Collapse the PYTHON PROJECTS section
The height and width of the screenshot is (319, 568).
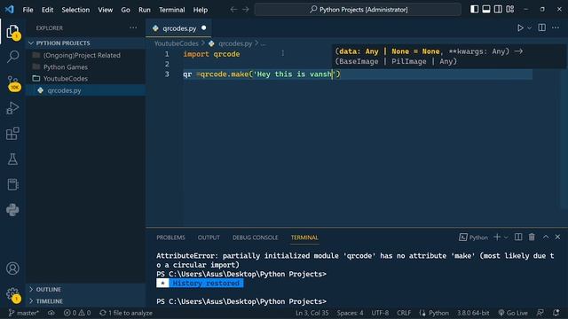click(x=85, y=43)
